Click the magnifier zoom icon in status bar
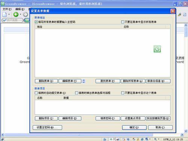Image resolution: width=188 pixels, height=141 pixels. (x=155, y=139)
